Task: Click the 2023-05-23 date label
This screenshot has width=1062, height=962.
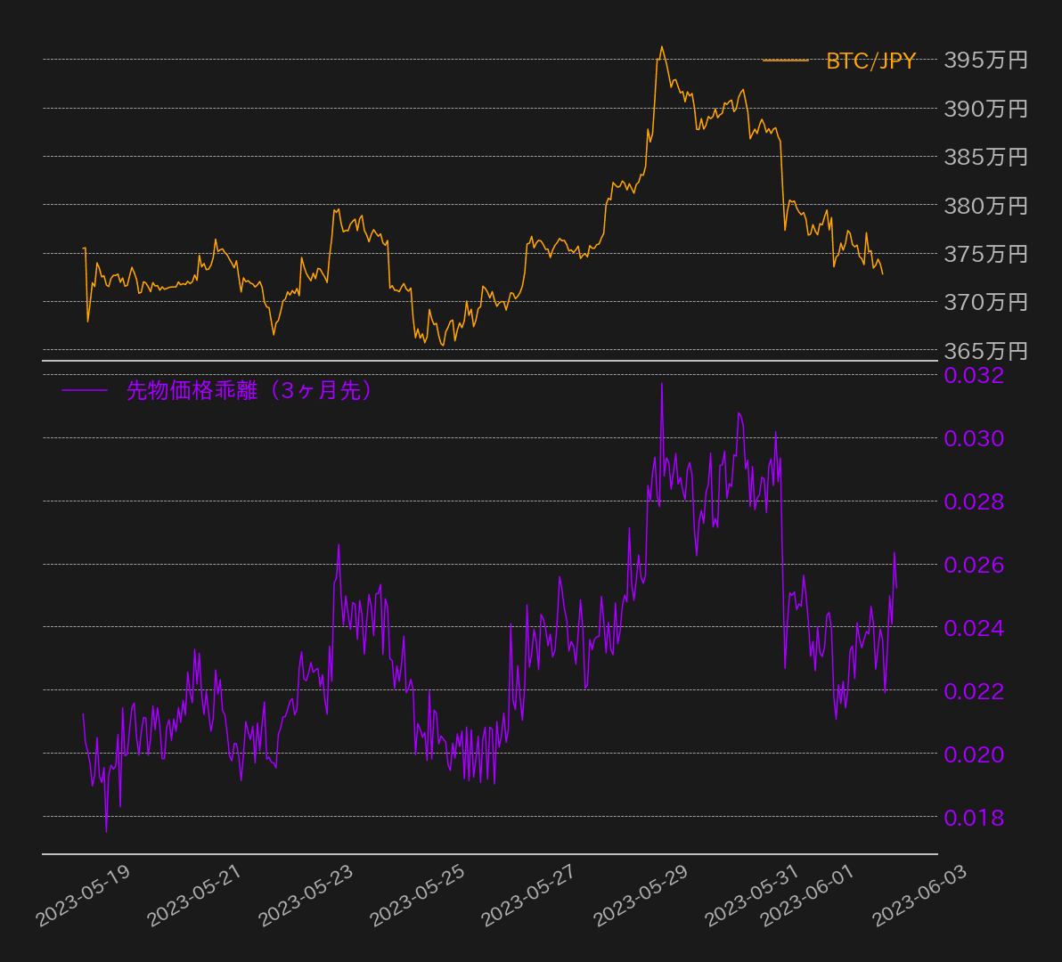Action: [306, 895]
